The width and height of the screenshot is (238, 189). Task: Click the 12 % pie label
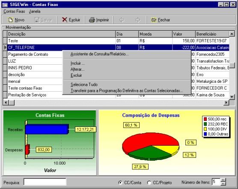[x=189, y=155]
